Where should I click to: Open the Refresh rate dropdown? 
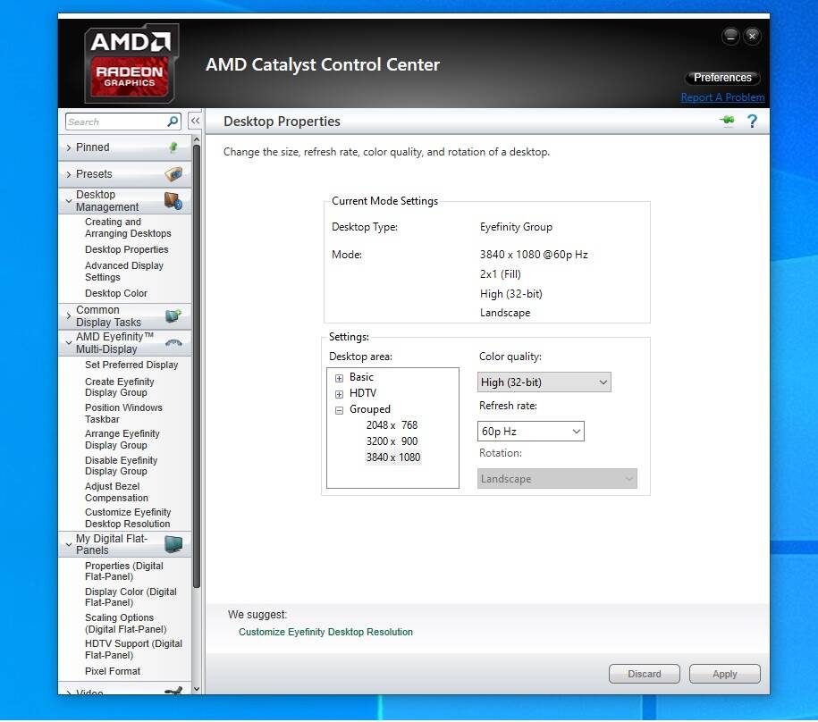click(x=530, y=432)
